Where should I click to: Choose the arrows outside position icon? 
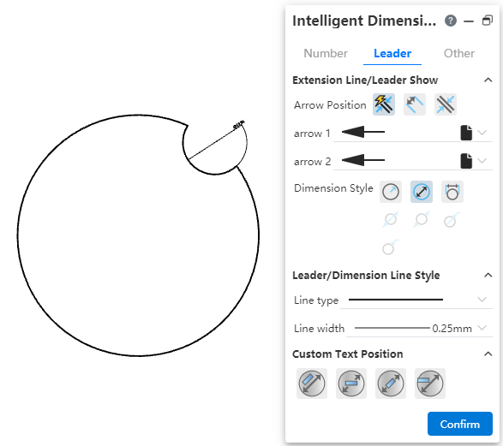[446, 104]
